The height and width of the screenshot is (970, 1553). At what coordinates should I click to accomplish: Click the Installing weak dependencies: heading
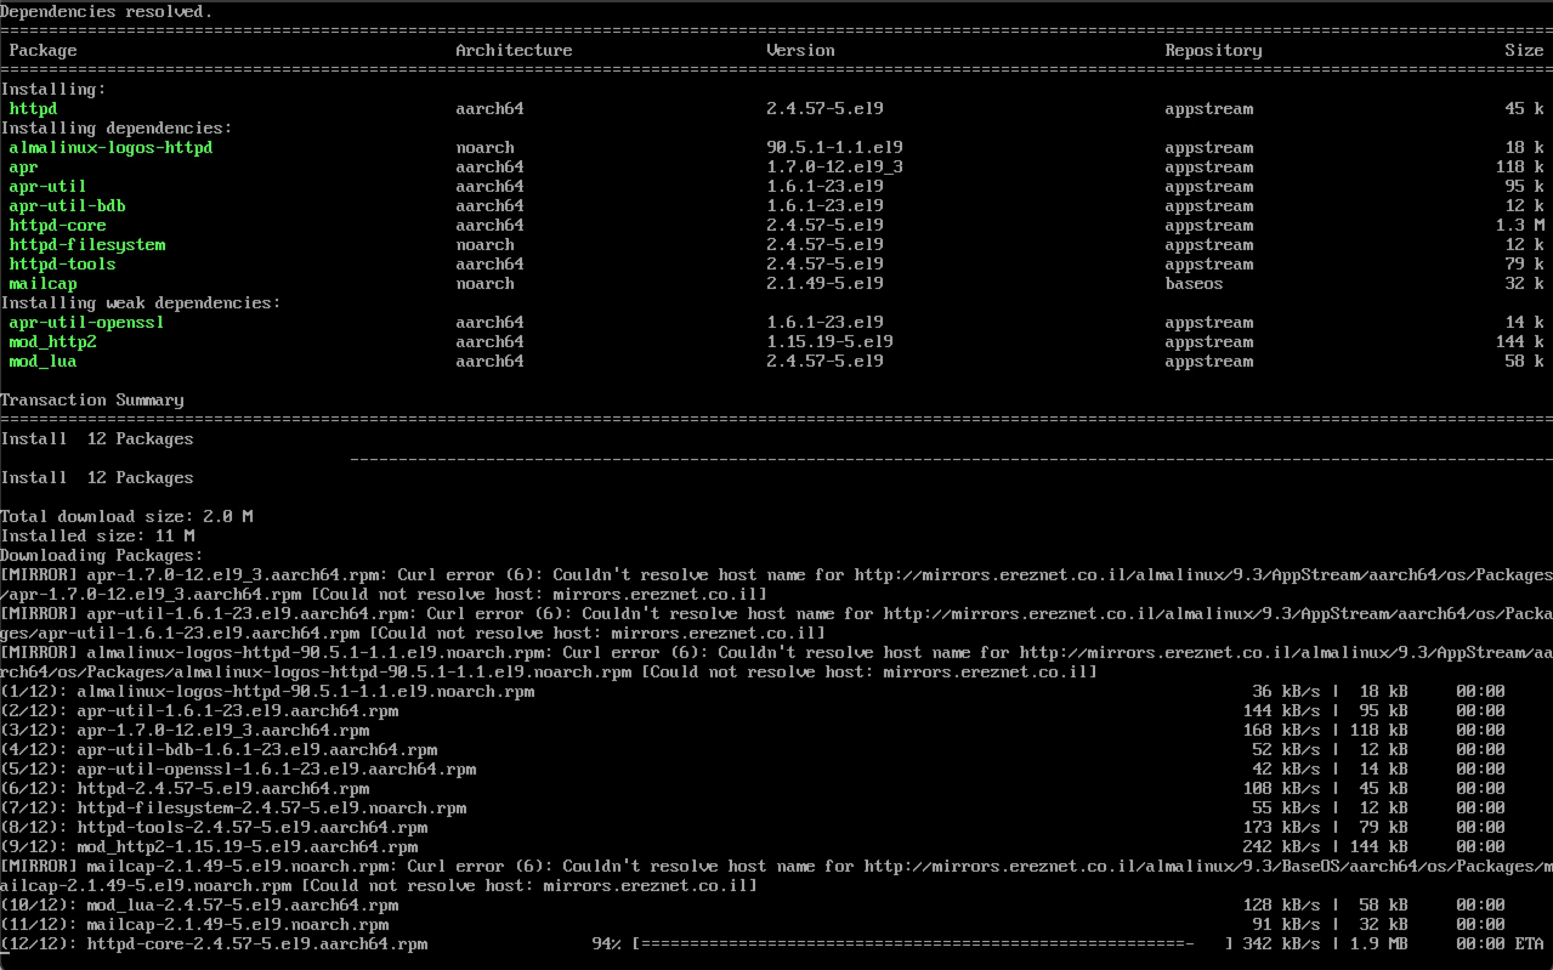pyautogui.click(x=140, y=303)
